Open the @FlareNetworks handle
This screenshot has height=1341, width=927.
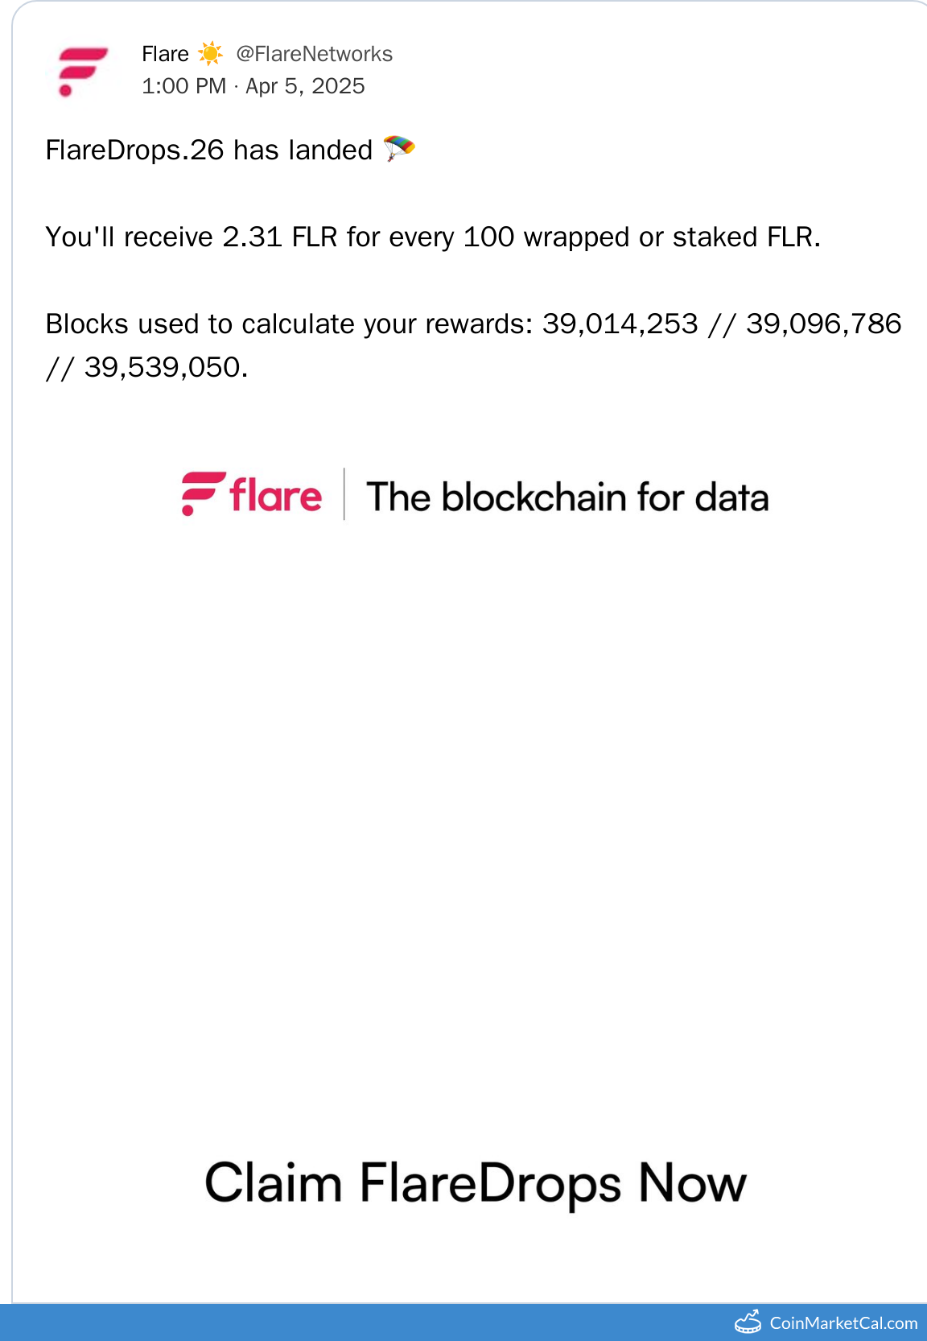[314, 54]
